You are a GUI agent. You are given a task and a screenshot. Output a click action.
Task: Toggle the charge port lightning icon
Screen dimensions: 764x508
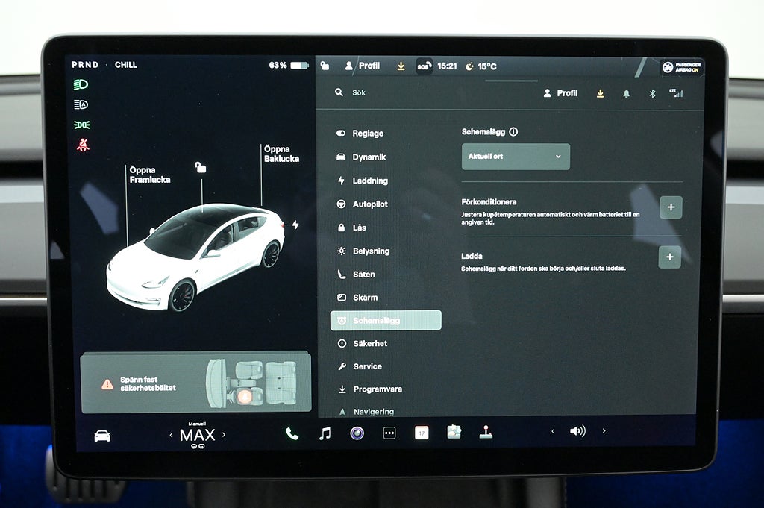click(295, 225)
